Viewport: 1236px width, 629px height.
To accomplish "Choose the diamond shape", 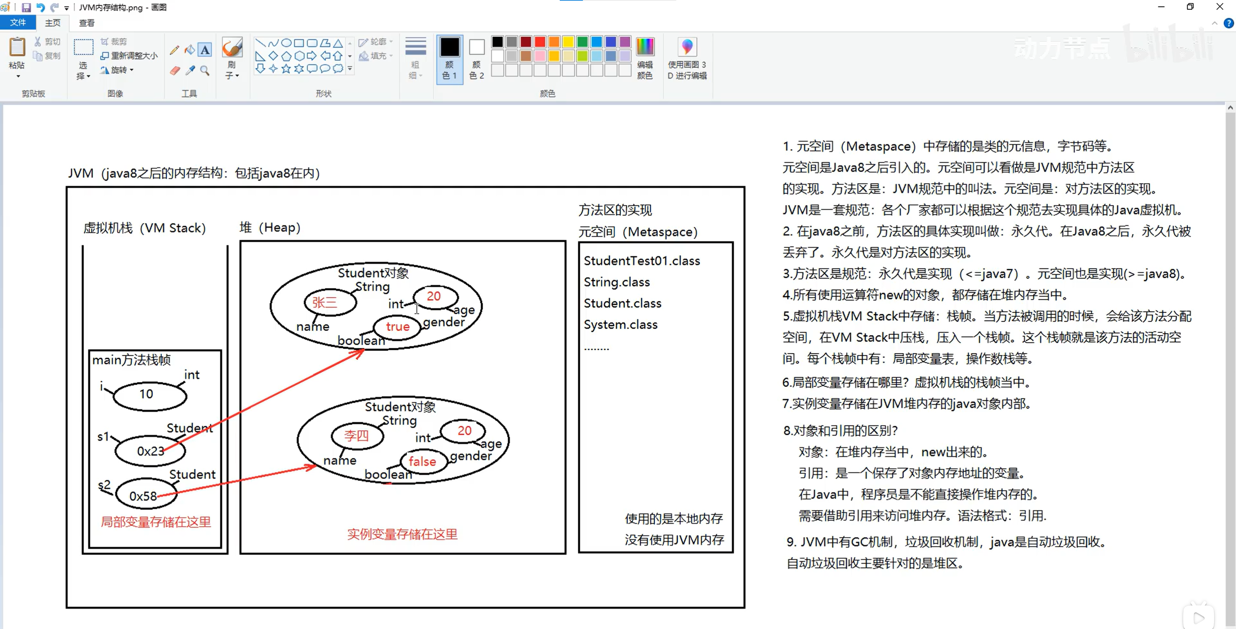I will pos(273,56).
